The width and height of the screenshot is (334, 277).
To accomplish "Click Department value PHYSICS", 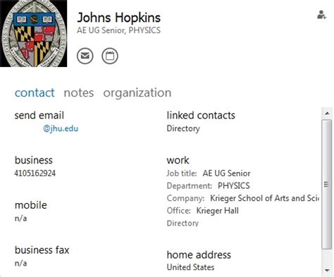I will coord(234,186).
